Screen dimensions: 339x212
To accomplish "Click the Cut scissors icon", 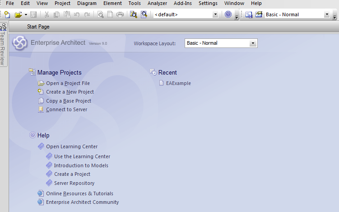I will (x=46, y=14).
